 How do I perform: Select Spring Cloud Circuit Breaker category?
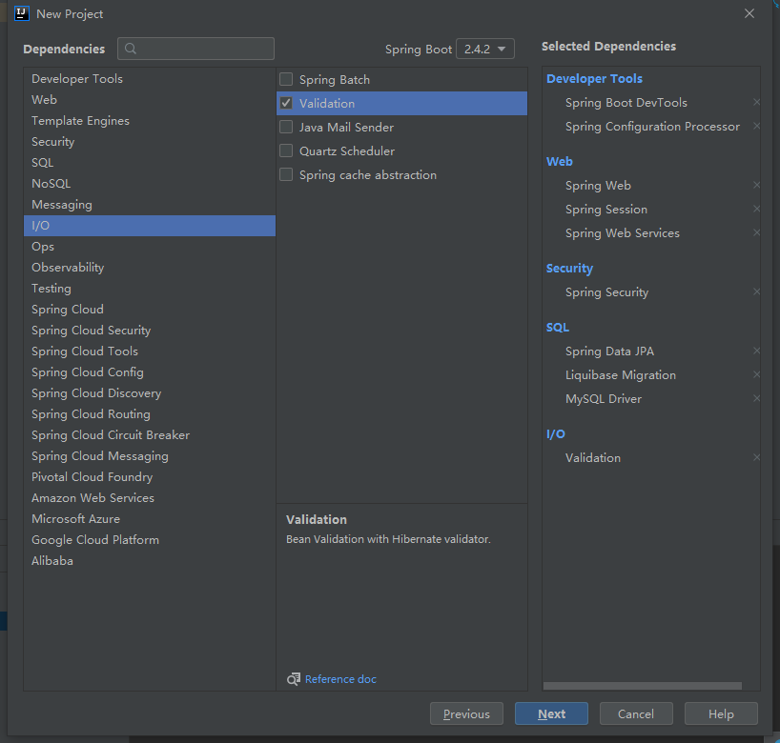coord(150,435)
